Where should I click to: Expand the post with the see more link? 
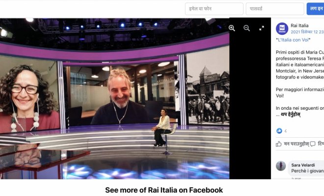(x=291, y=114)
